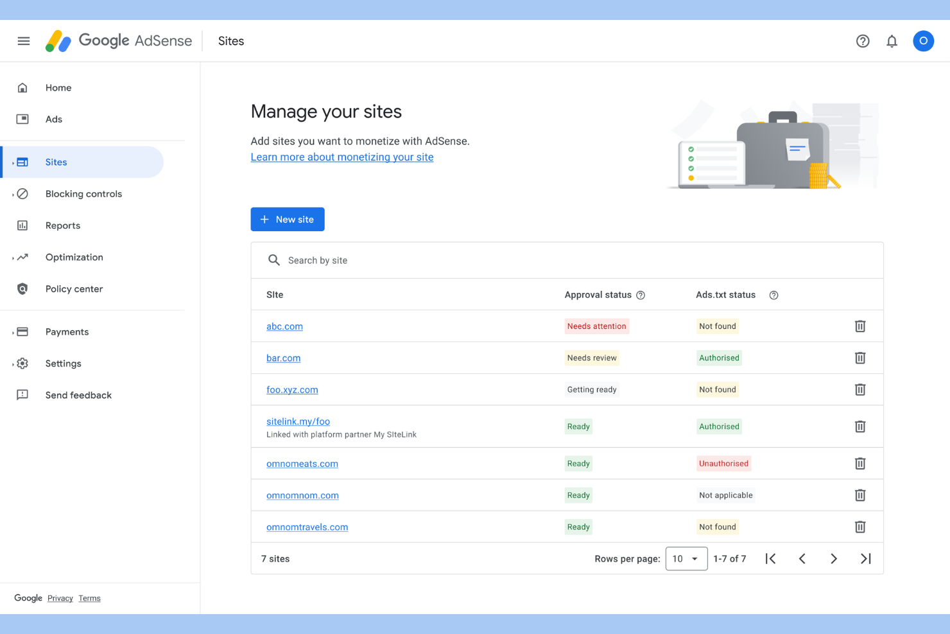Open Approval status help tooltip
Screen dimensions: 950x634
click(x=641, y=295)
